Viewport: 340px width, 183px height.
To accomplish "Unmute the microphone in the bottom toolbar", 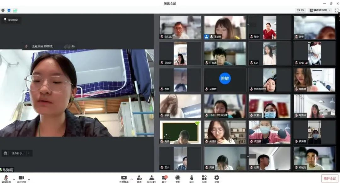I will (x=6, y=178).
